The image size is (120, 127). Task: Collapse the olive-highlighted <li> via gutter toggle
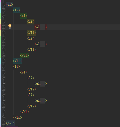point(4,21)
